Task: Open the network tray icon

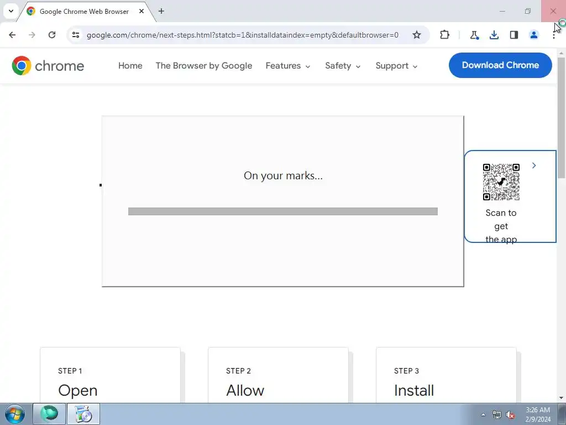Action: click(497, 415)
